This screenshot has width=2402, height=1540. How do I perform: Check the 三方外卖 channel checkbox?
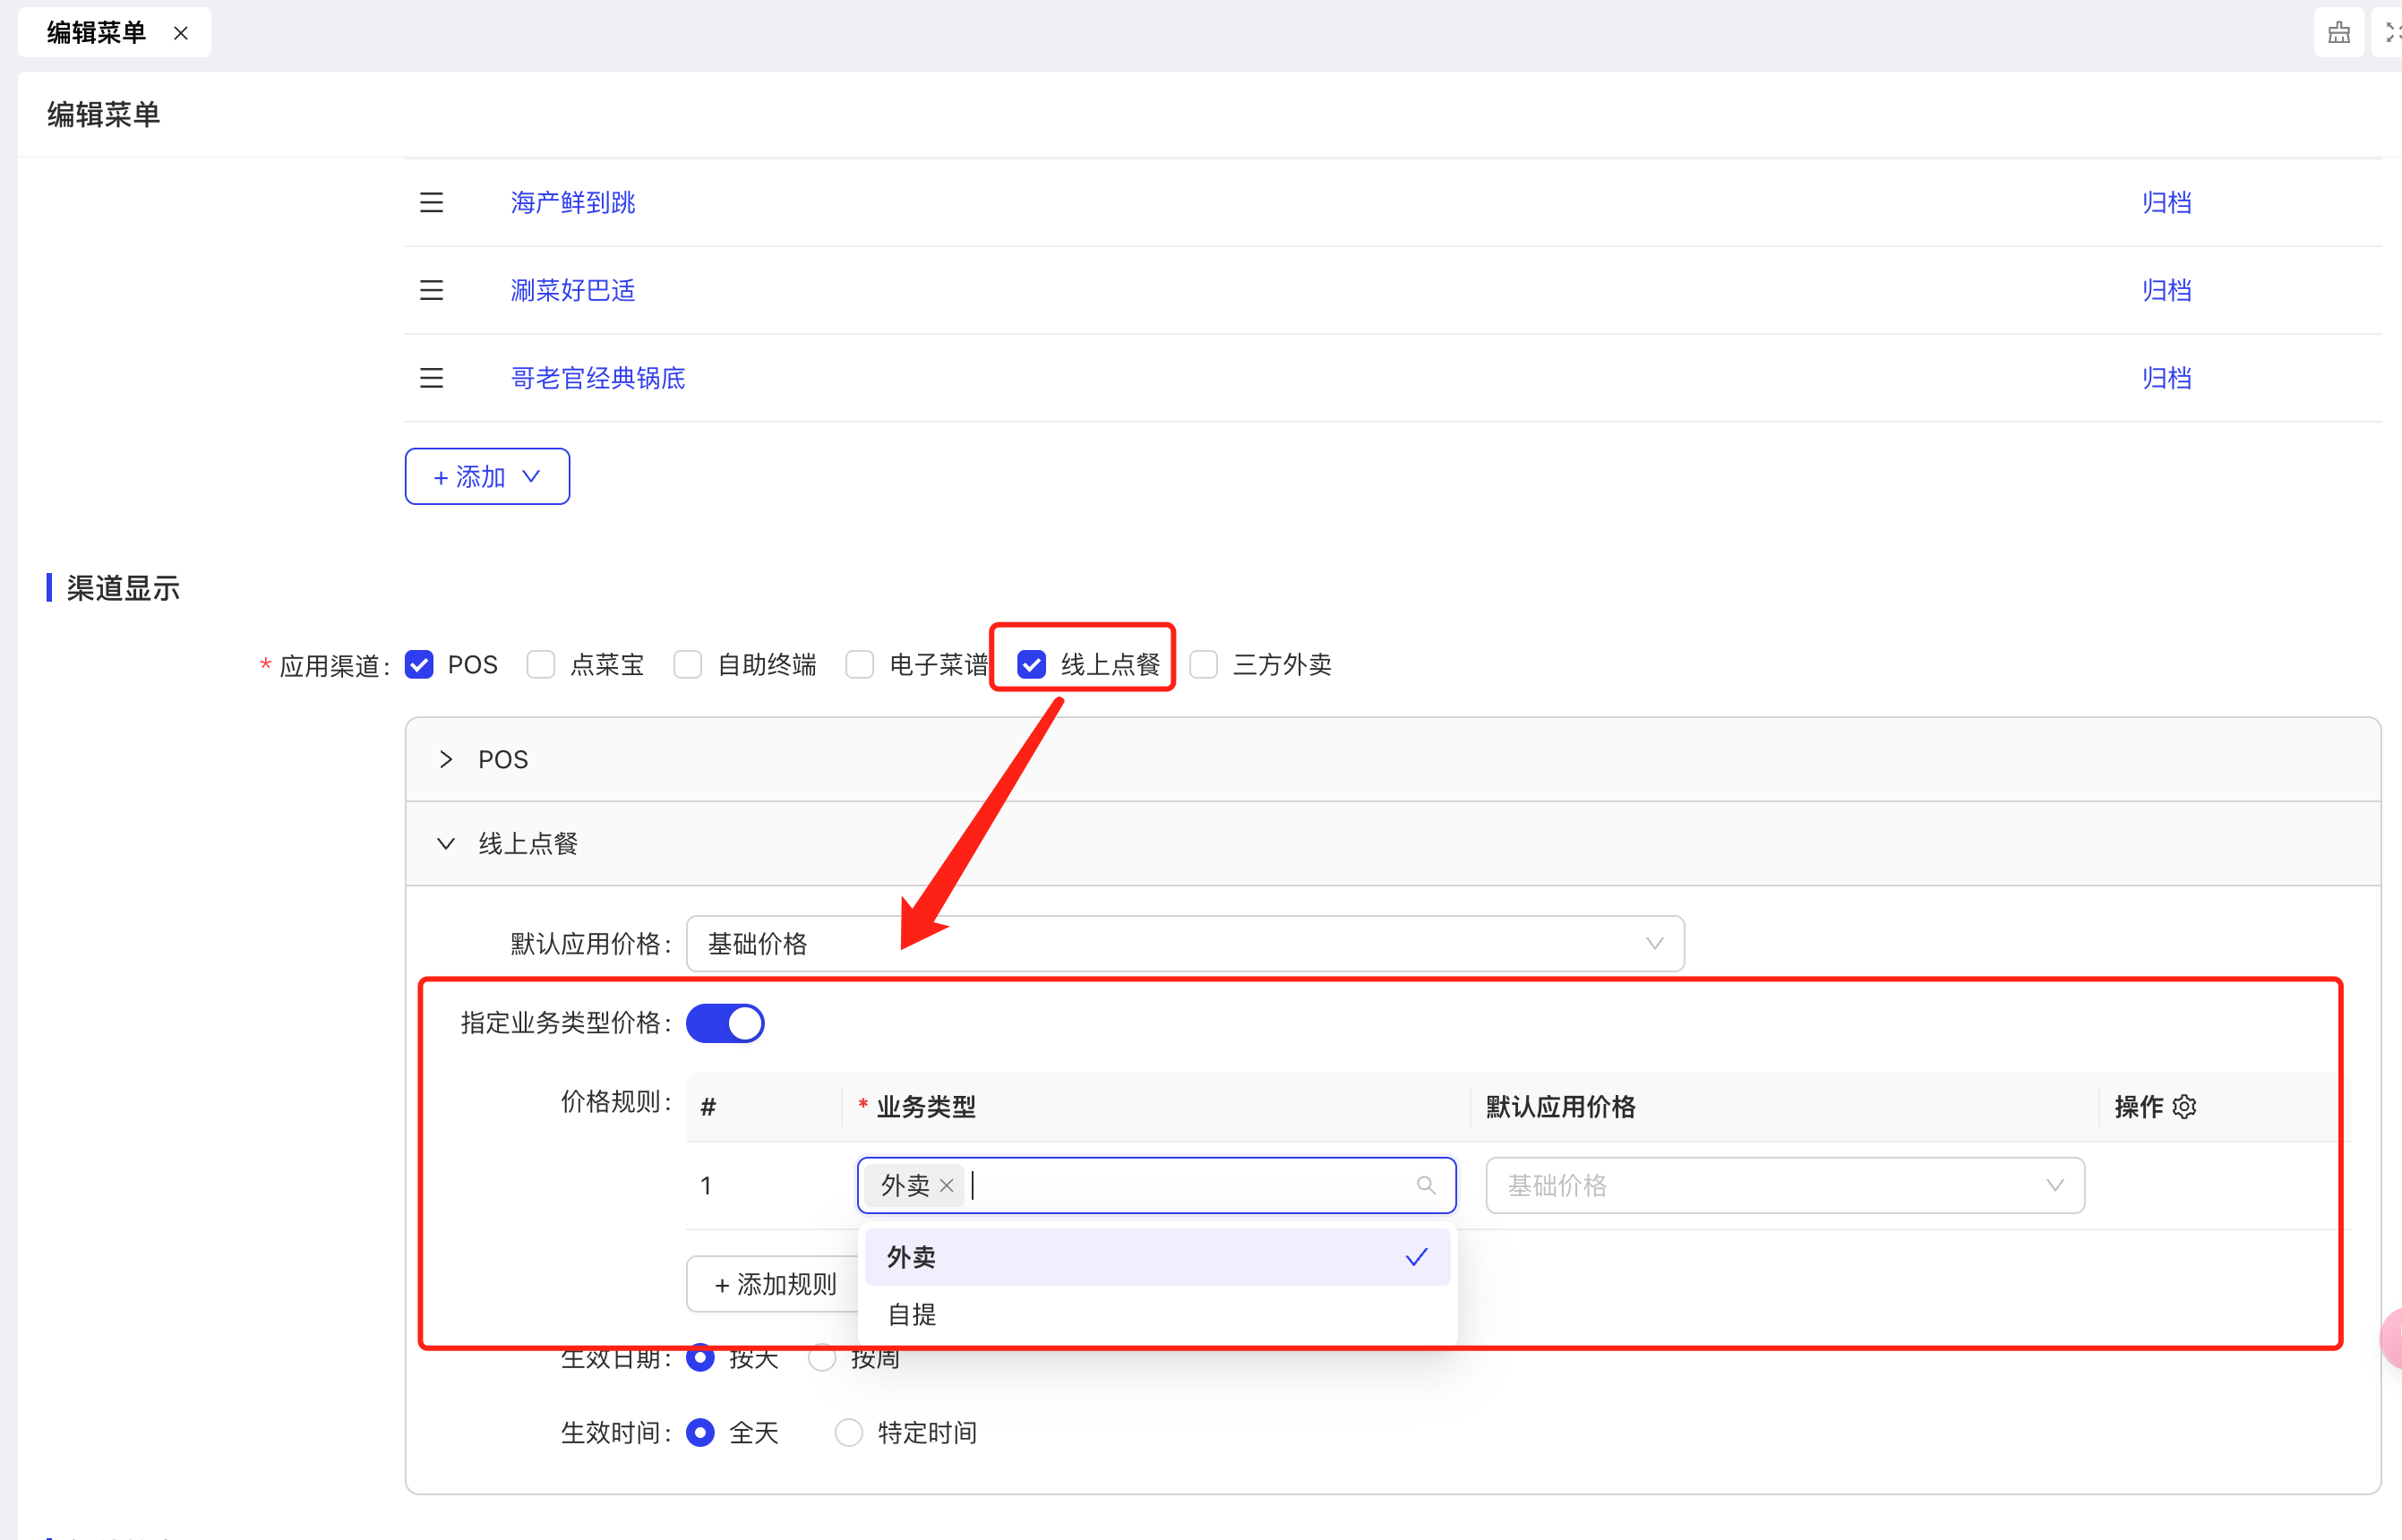pyautogui.click(x=1204, y=665)
